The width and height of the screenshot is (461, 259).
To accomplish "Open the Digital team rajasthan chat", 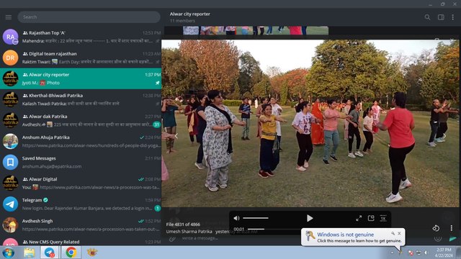I will click(x=81, y=58).
